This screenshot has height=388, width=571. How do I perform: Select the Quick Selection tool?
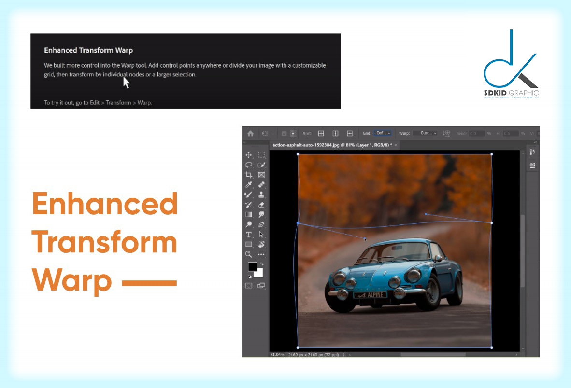[261, 165]
